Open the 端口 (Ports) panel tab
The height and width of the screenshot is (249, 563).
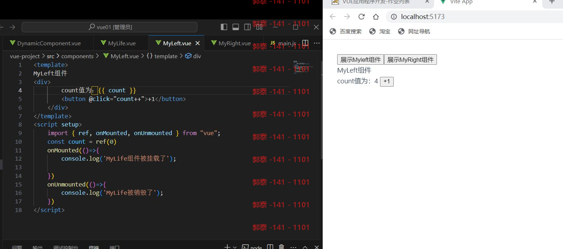pos(114,247)
